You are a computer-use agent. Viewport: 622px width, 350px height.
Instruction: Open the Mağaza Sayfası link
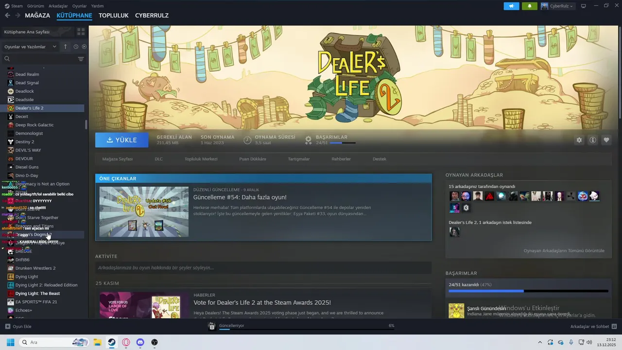(x=117, y=159)
